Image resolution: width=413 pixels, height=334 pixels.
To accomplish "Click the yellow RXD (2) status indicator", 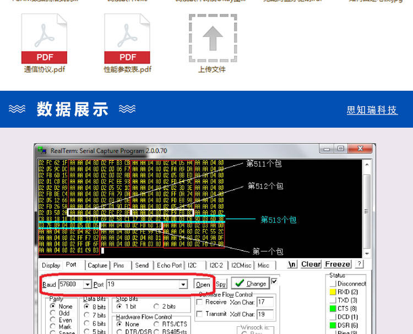I will [333, 292].
